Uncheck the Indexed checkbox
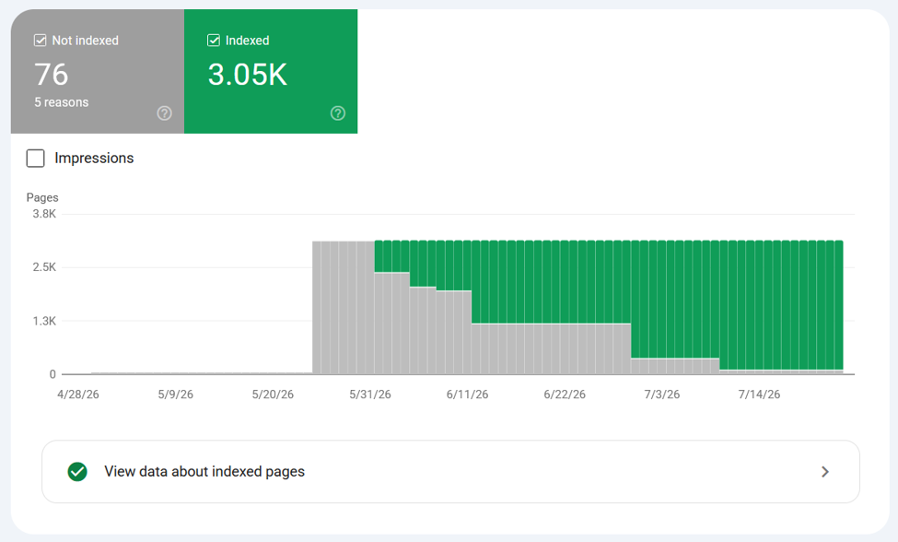The height and width of the screenshot is (542, 898). [214, 41]
